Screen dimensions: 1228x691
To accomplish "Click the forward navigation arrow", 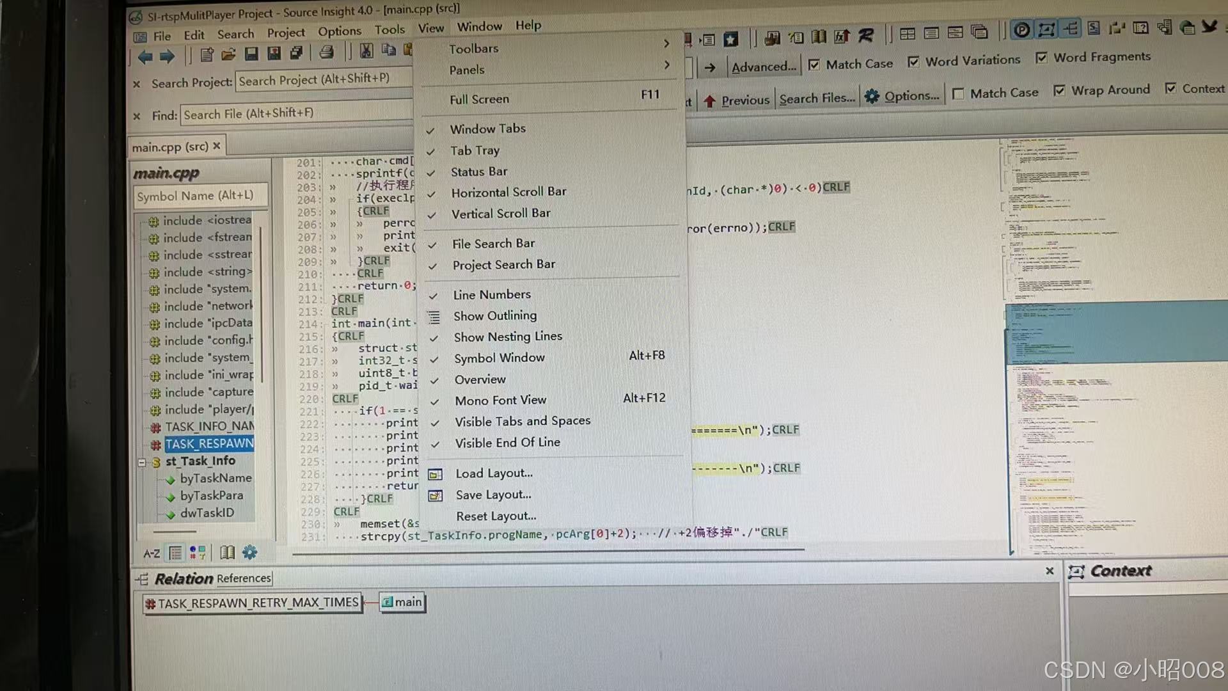I will [x=168, y=57].
